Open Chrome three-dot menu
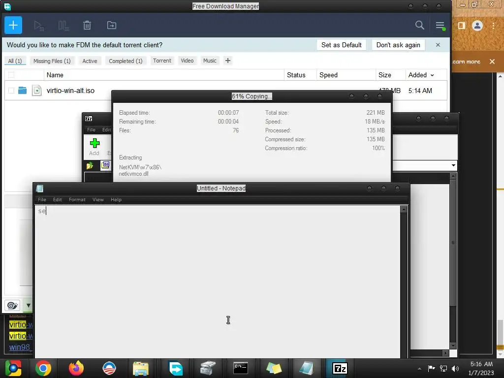Screen dimensions: 504x378 tap(493, 26)
